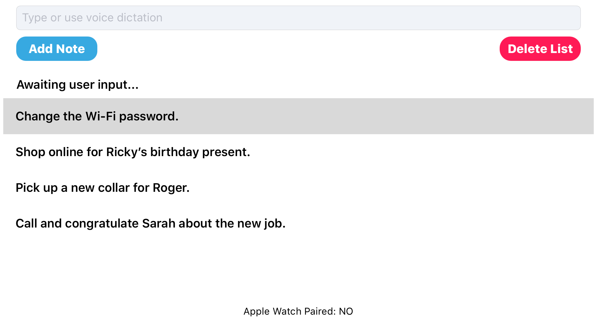Tap the 'new collar for Roger' note
This screenshot has height=336, width=597.
pyautogui.click(x=102, y=188)
